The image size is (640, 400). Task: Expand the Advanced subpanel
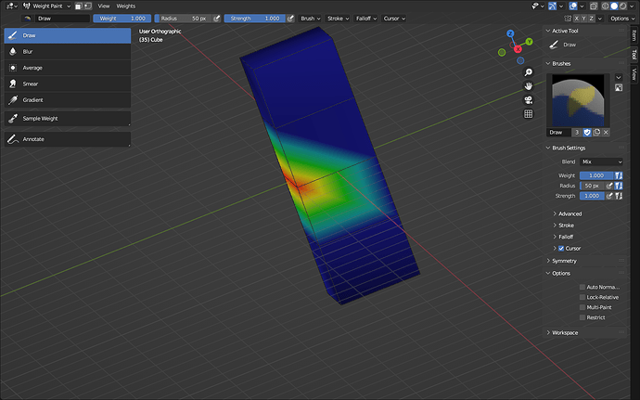[568, 213]
